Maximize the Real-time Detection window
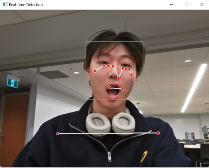Screen dimensions: 209x168 point(186,4)
